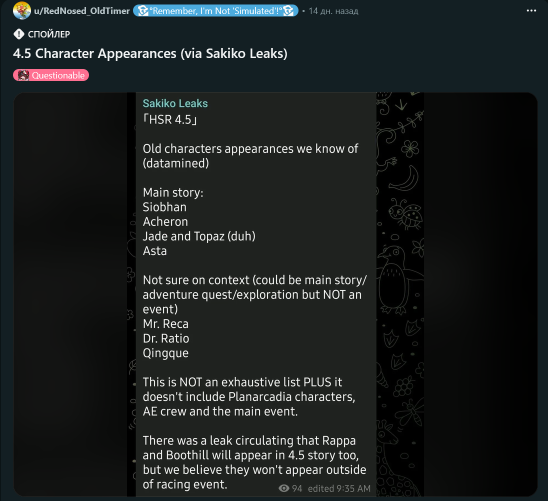Click the right emblem icon in user flair
The image size is (548, 501).
point(288,11)
